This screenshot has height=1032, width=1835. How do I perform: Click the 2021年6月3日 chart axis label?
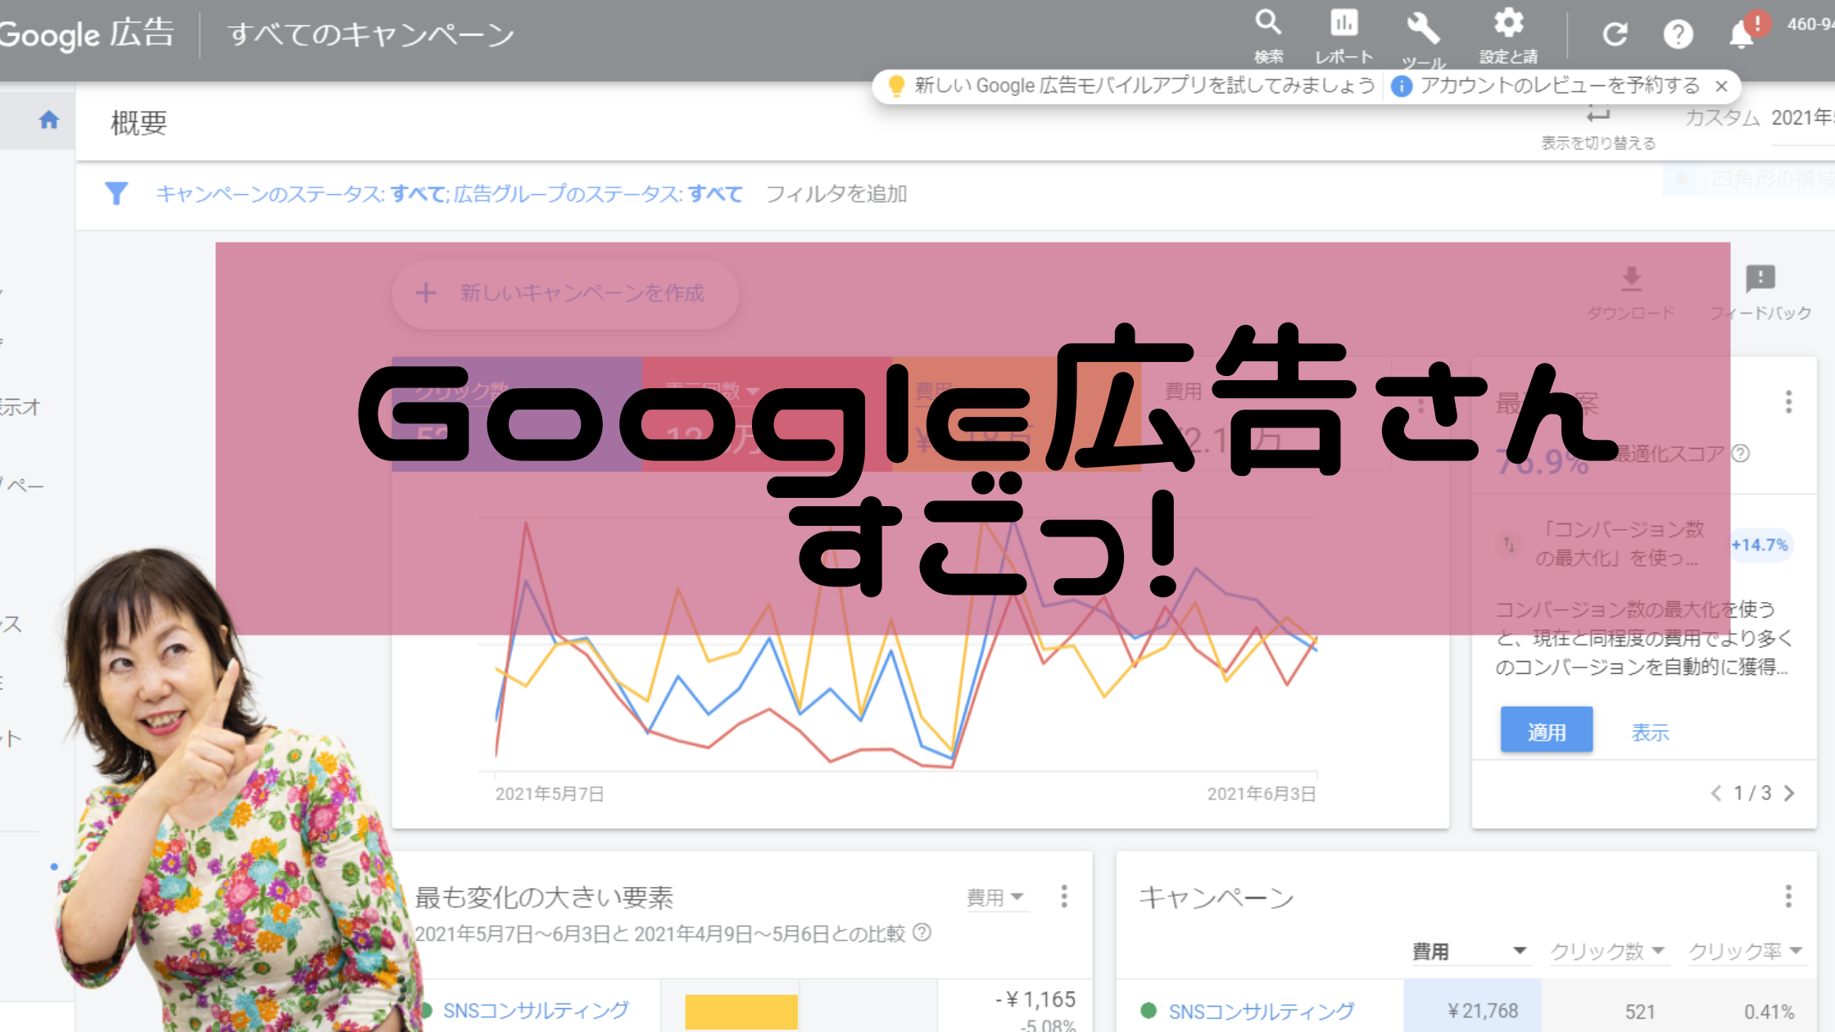pos(1262,794)
